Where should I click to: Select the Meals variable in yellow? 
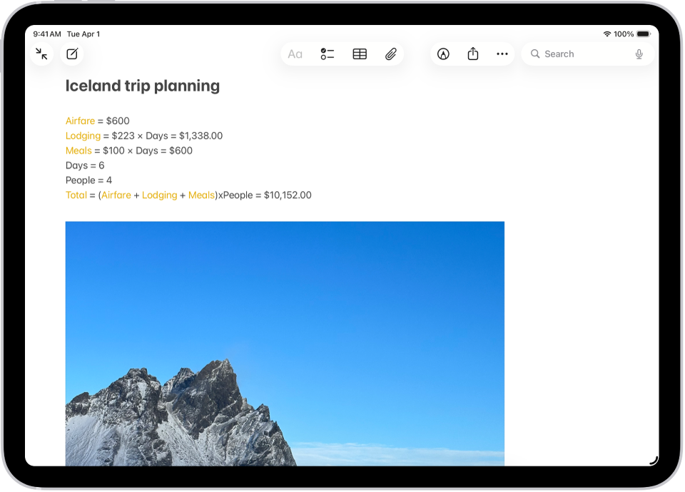pyautogui.click(x=78, y=150)
